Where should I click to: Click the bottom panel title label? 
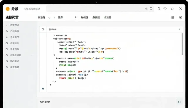click(x=45, y=102)
